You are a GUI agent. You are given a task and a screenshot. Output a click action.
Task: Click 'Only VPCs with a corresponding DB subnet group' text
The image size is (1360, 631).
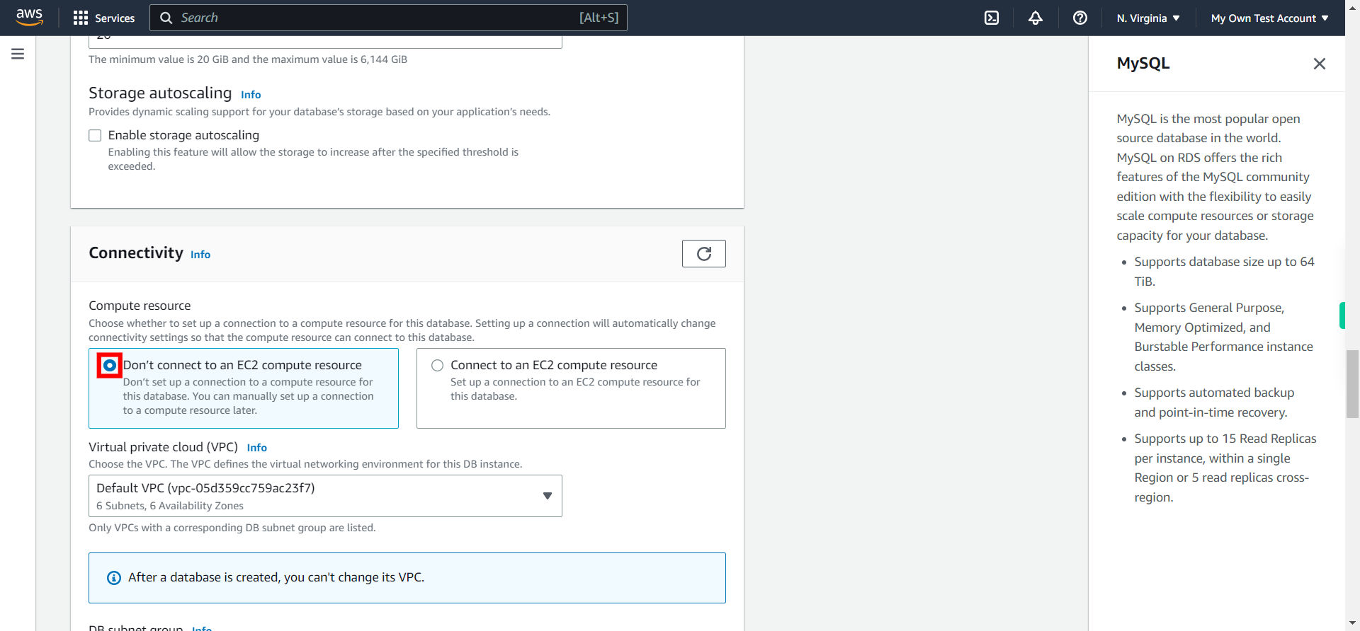(x=232, y=528)
